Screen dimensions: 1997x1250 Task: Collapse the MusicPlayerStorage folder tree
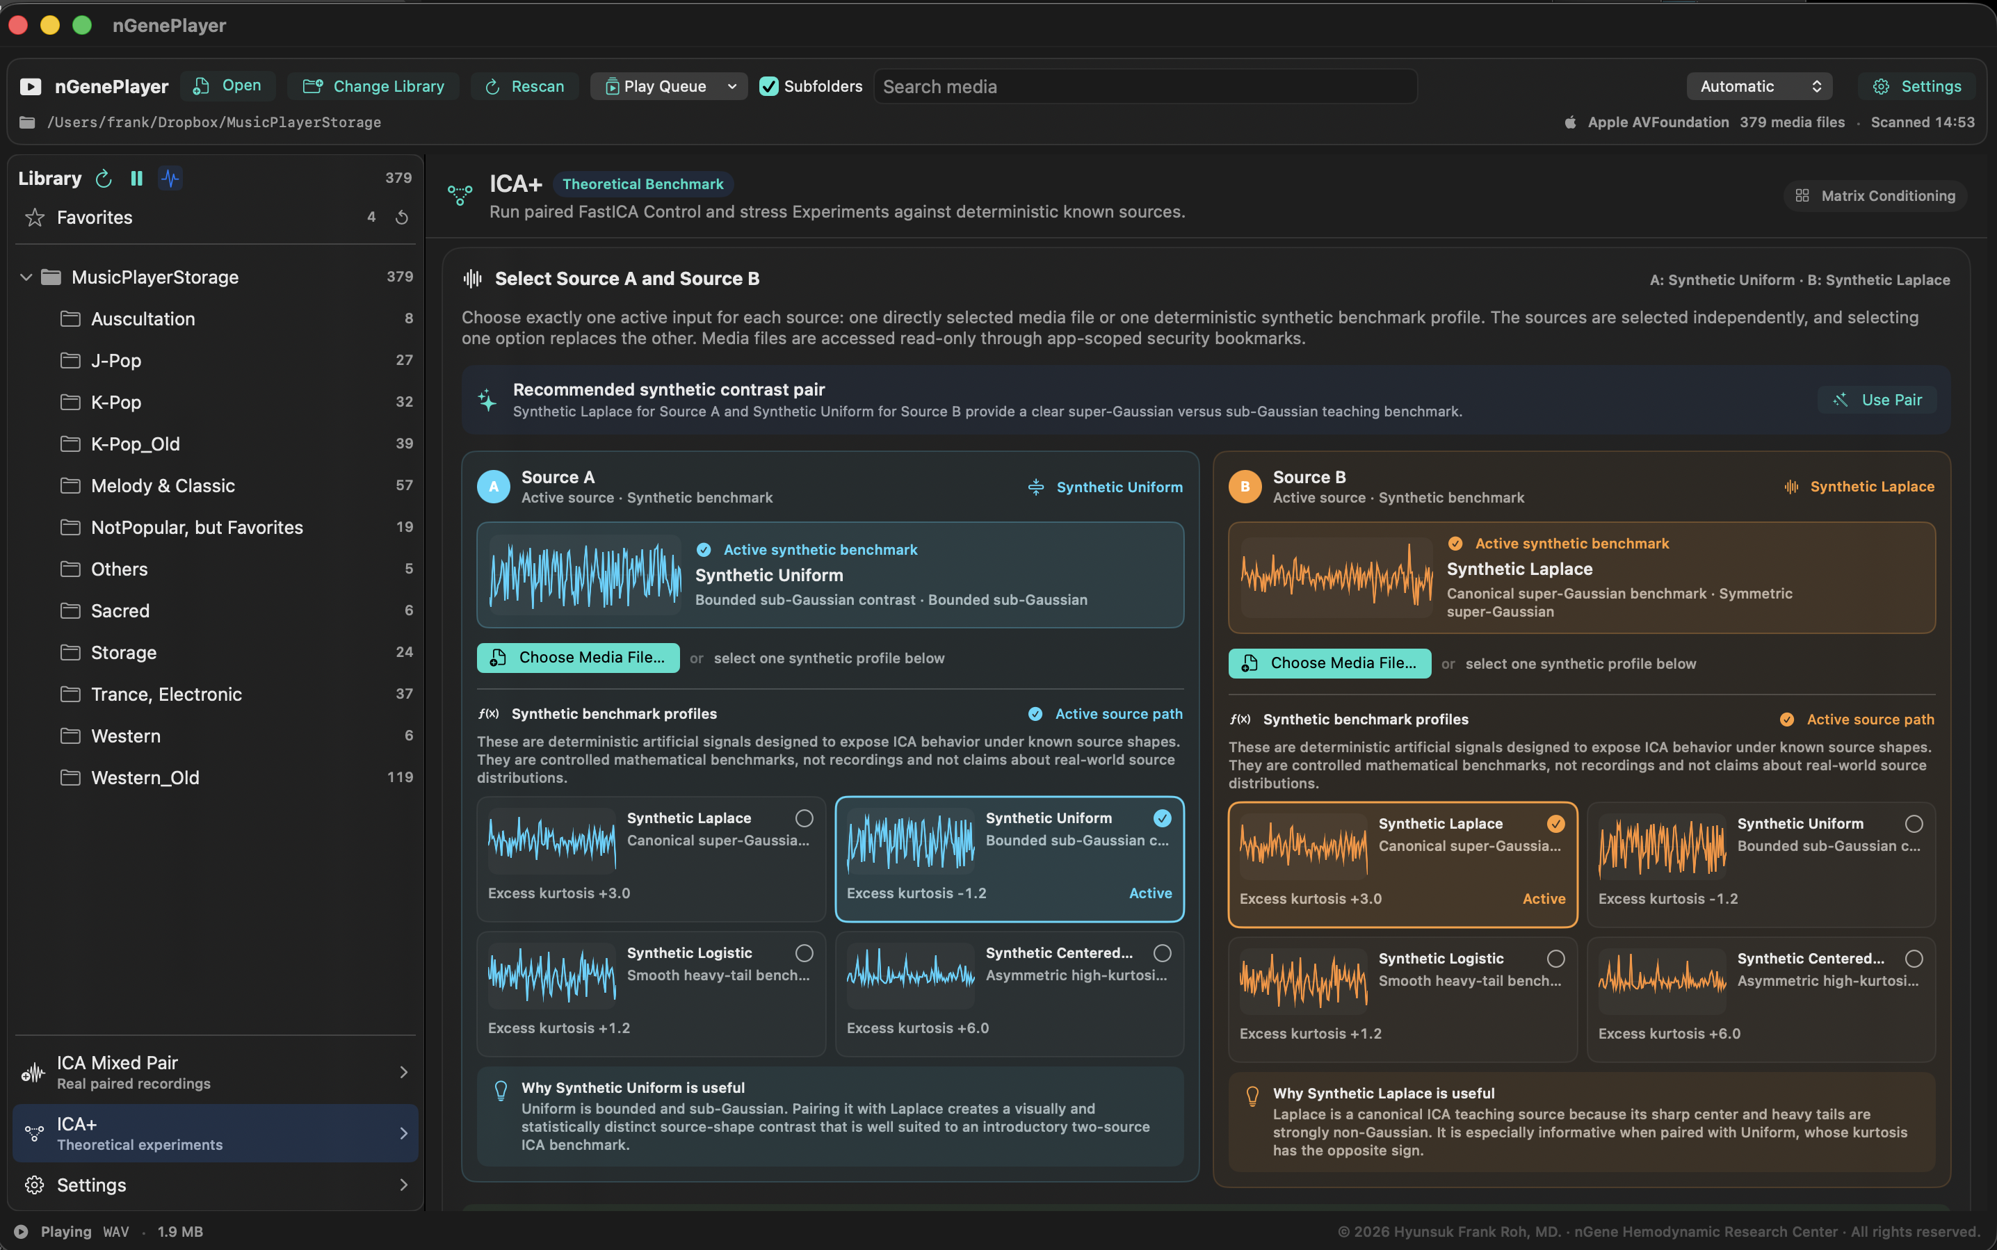click(x=26, y=278)
